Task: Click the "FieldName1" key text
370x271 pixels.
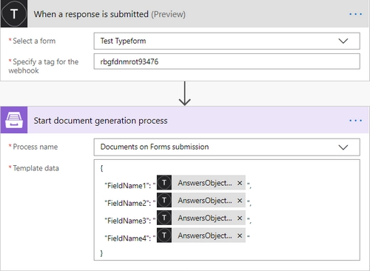Action: click(x=128, y=186)
